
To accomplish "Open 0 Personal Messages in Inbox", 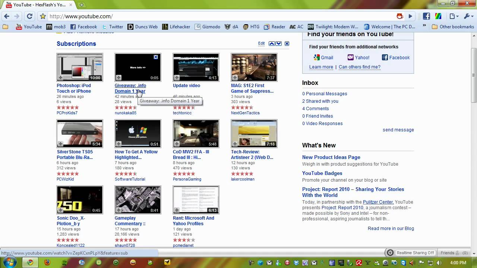I will pyautogui.click(x=325, y=94).
